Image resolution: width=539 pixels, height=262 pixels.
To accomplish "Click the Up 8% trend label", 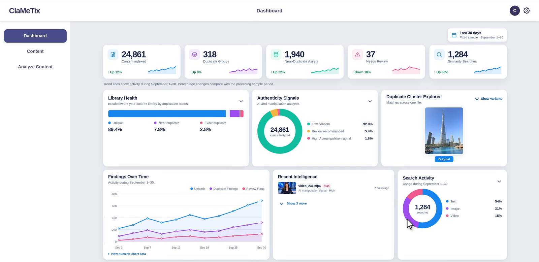I will pyautogui.click(x=195, y=72).
